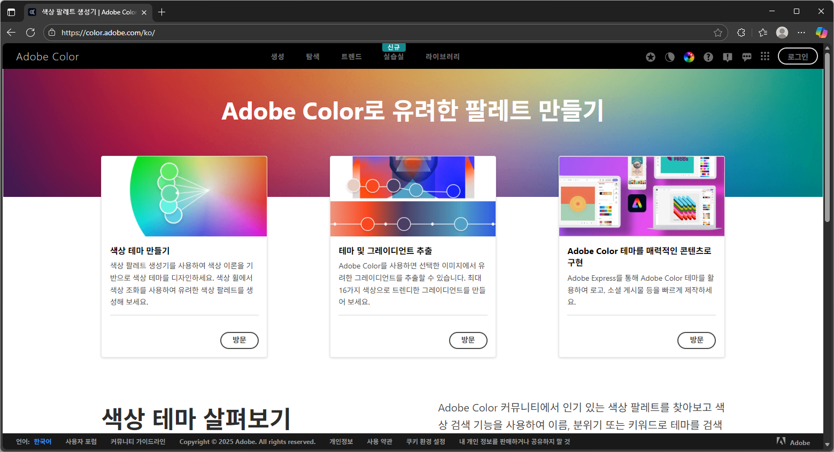Toggle the bookmark star in the address bar
Viewport: 834px width, 452px height.
pos(718,32)
